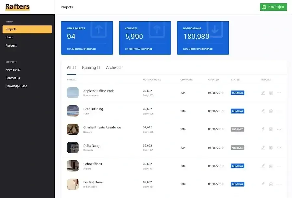Go to Account in the sidebar
This screenshot has height=198, width=292.
pos(11,46)
